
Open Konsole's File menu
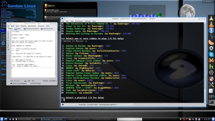(63, 21)
